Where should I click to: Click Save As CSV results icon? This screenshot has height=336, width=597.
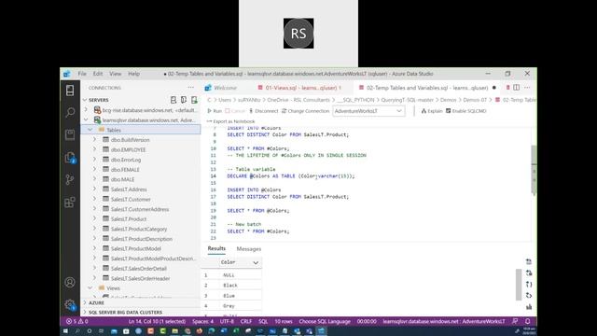point(529,261)
